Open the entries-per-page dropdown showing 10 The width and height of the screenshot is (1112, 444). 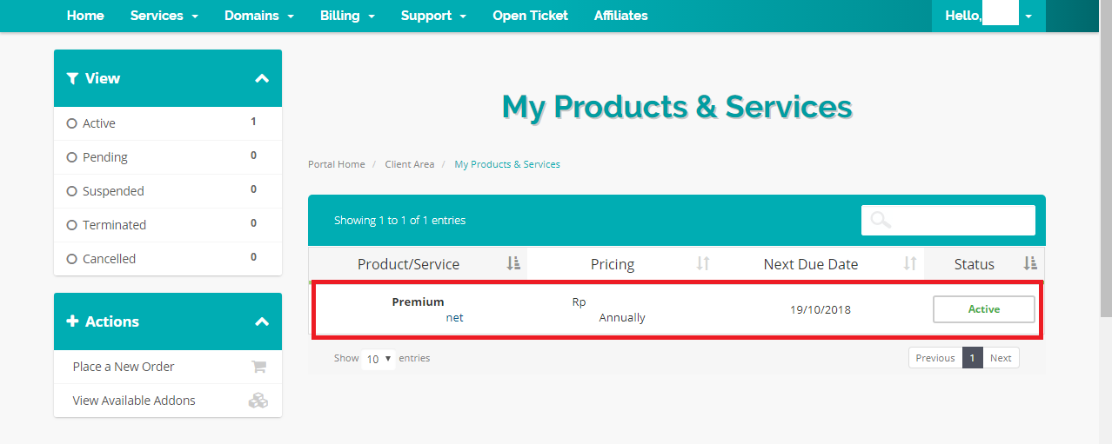tap(378, 359)
